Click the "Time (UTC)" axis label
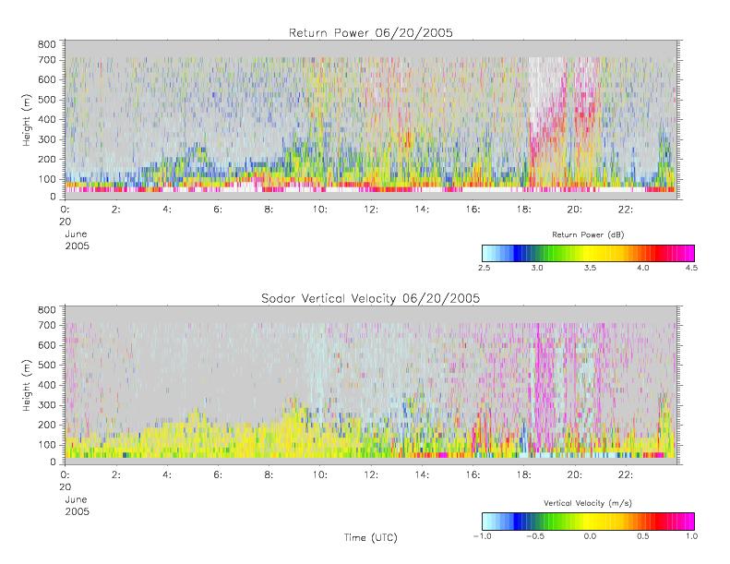This screenshot has width=730, height=564. (371, 537)
